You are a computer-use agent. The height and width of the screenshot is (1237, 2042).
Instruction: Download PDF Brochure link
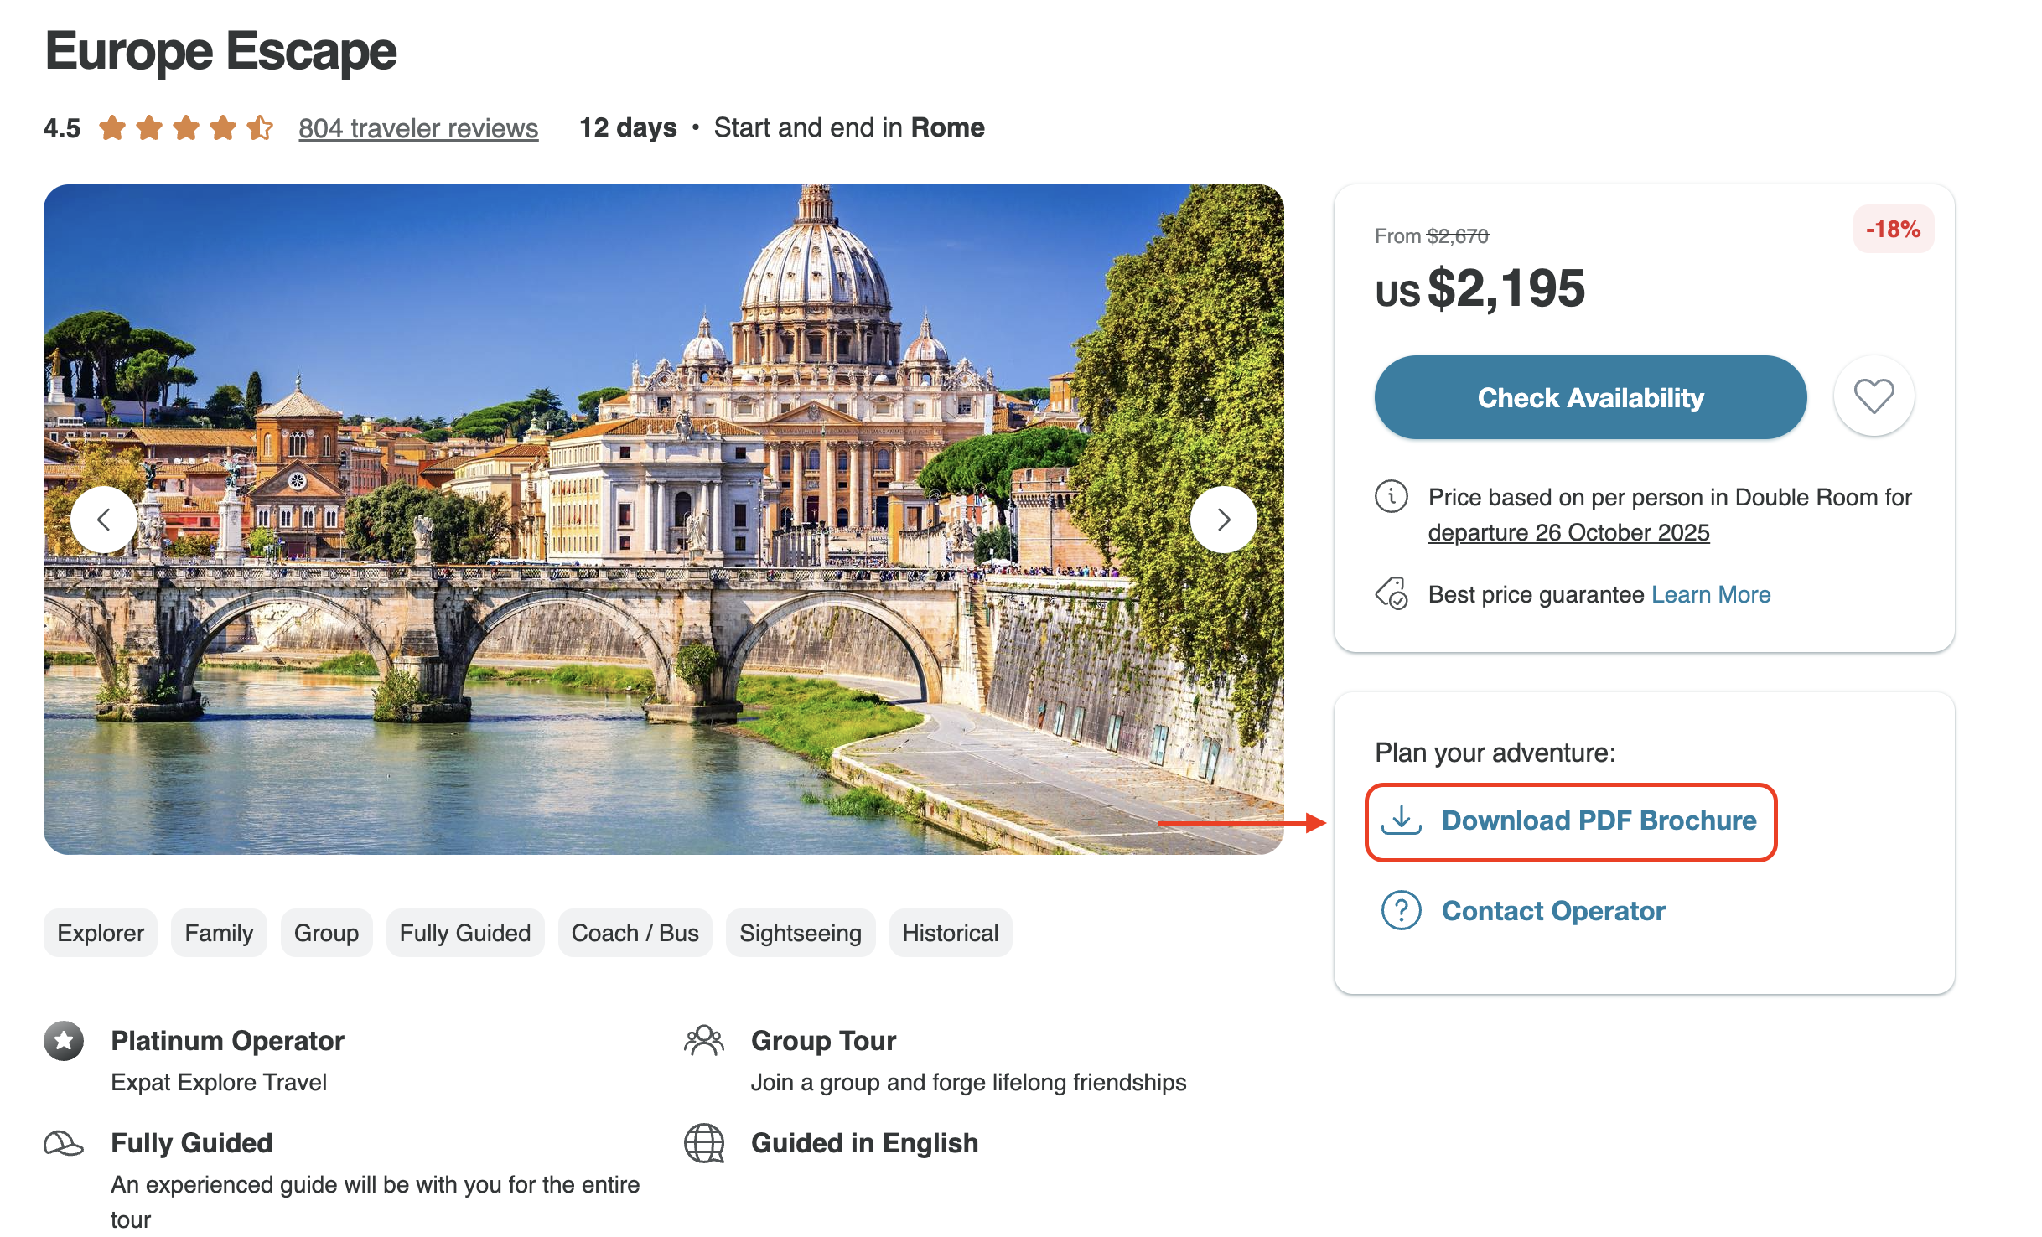coord(1599,820)
